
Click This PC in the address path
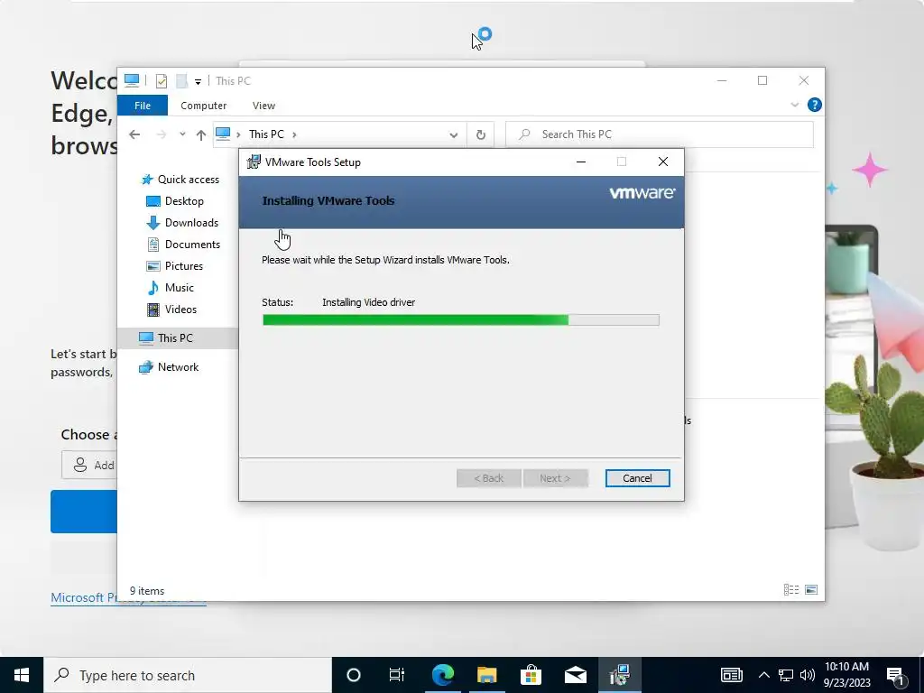tap(266, 134)
